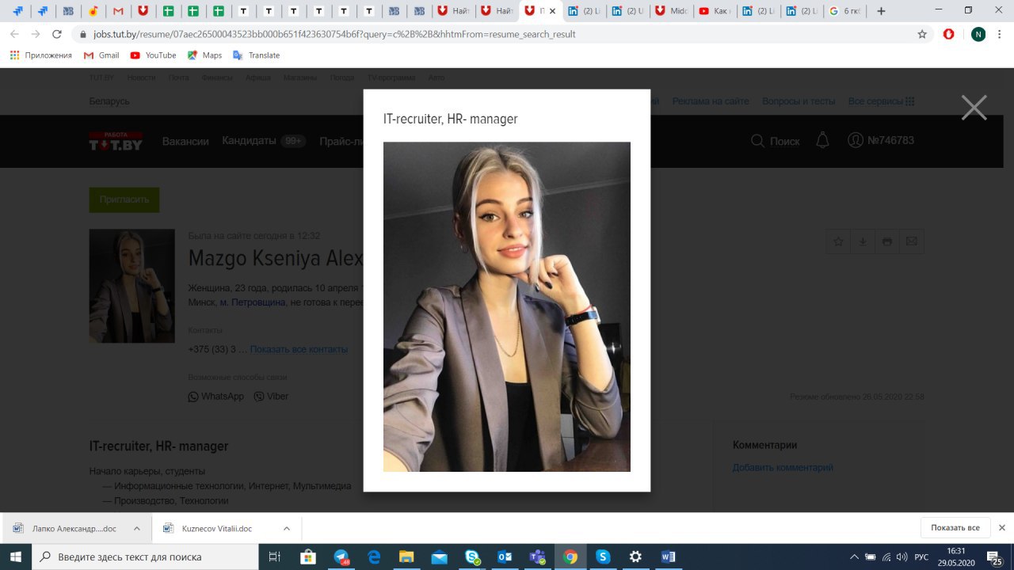This screenshot has width=1014, height=570.
Task: Click Добавить комментарий link
Action: click(783, 468)
